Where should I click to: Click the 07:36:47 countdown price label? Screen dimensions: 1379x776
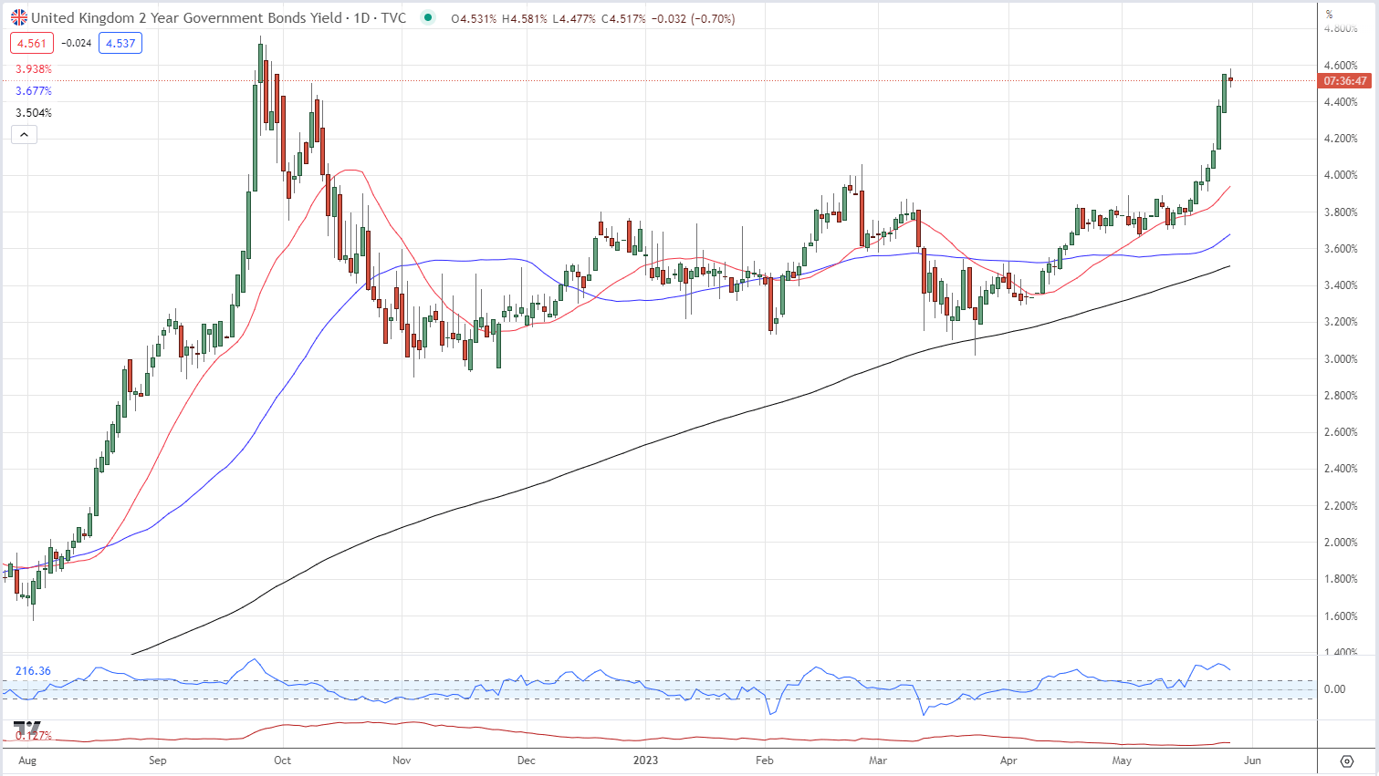coord(1346,81)
